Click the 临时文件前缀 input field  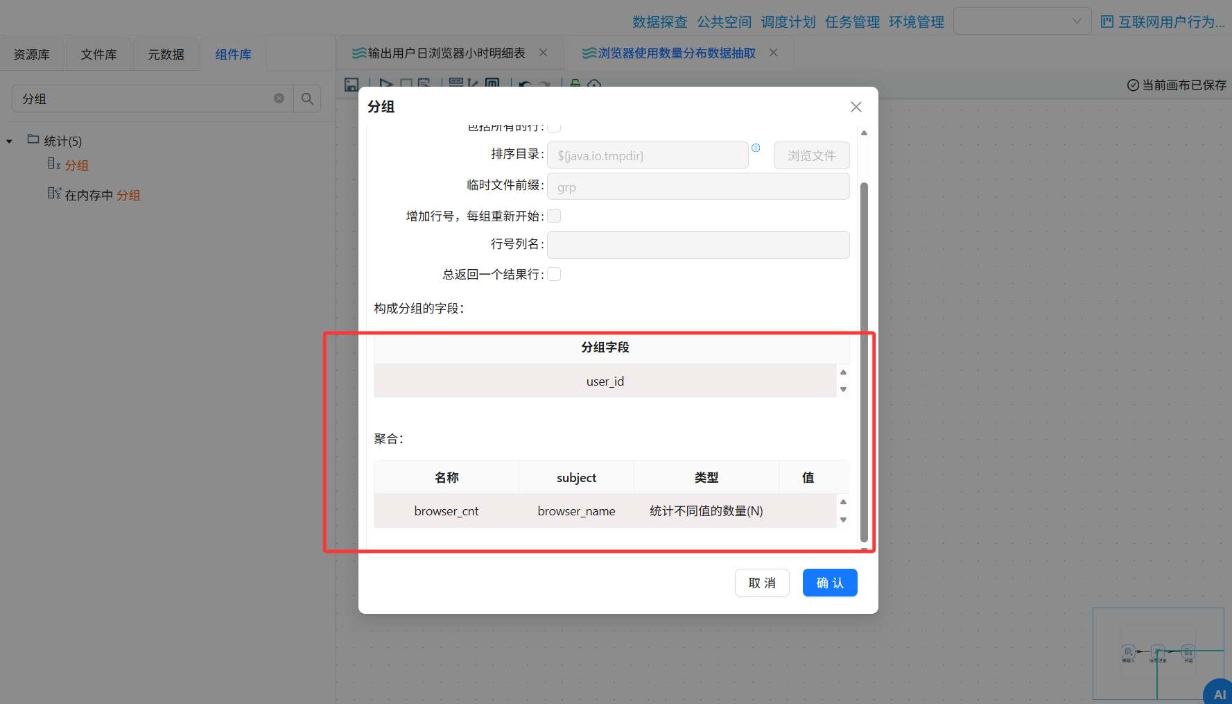point(698,187)
